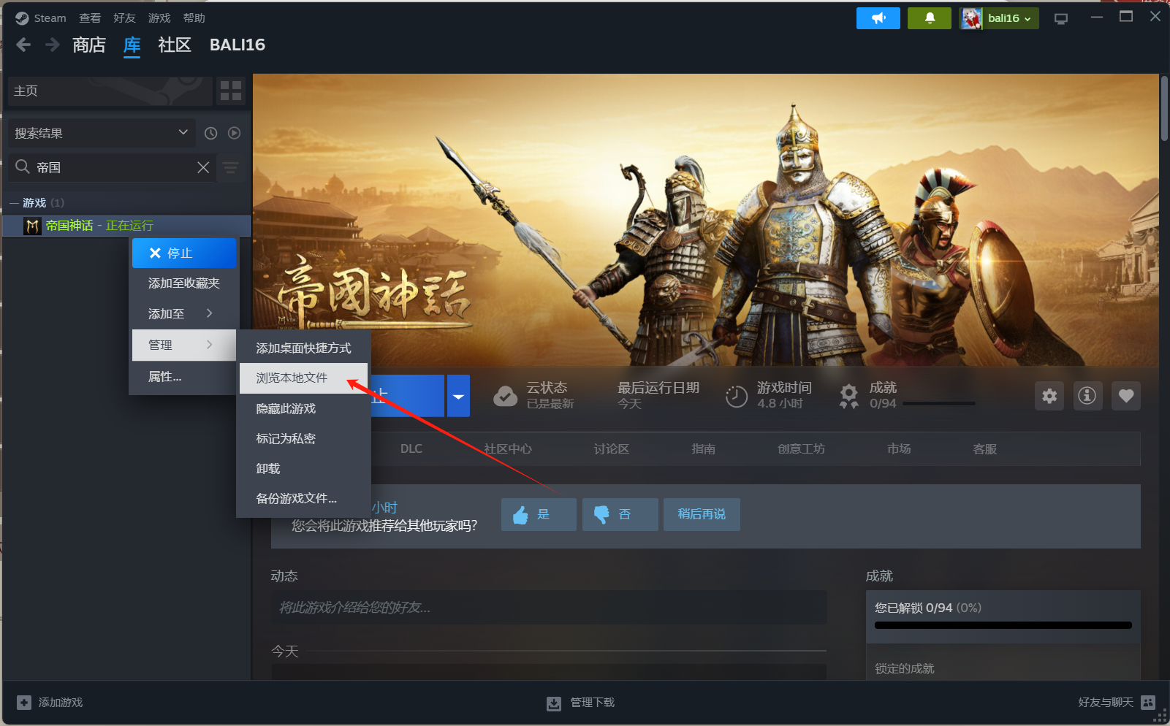
Task: Click the plus icon for 添加游戏
Action: tap(24, 702)
